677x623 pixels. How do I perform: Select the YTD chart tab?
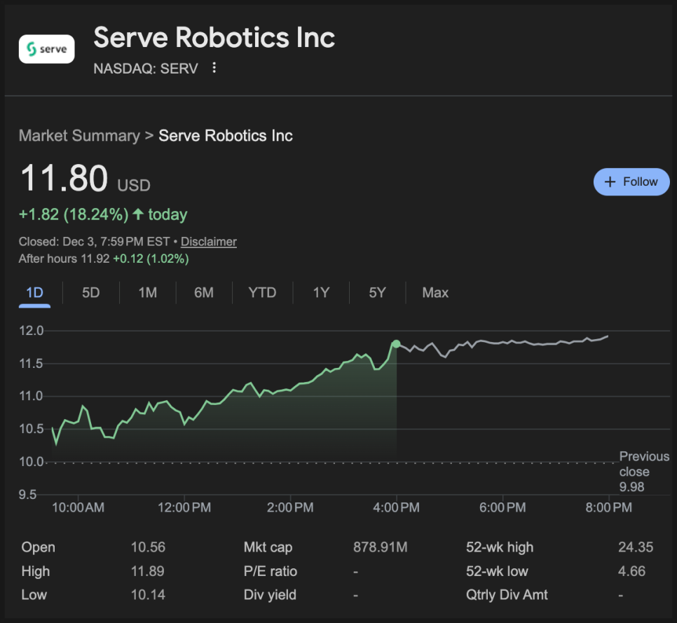[x=262, y=293]
